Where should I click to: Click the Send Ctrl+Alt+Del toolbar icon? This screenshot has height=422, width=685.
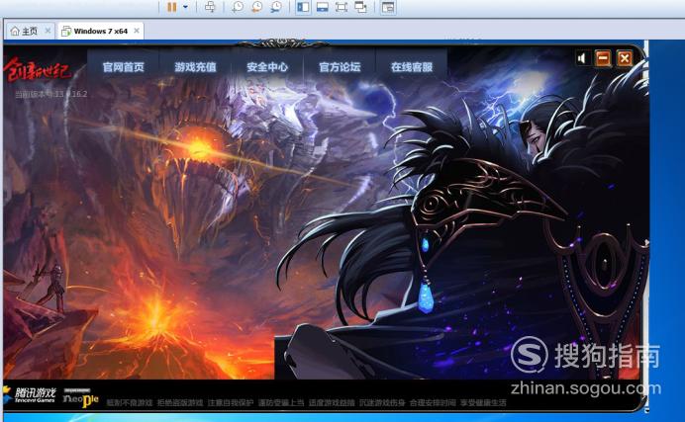[x=210, y=7]
